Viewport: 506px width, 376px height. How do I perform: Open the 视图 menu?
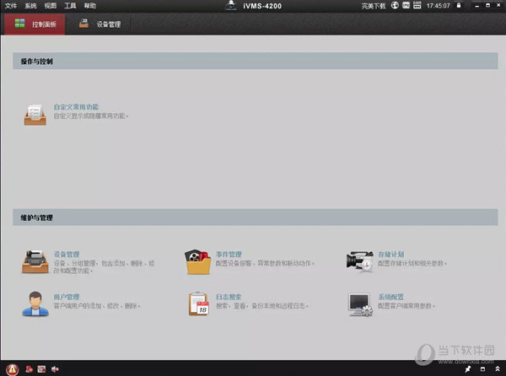[x=51, y=6]
